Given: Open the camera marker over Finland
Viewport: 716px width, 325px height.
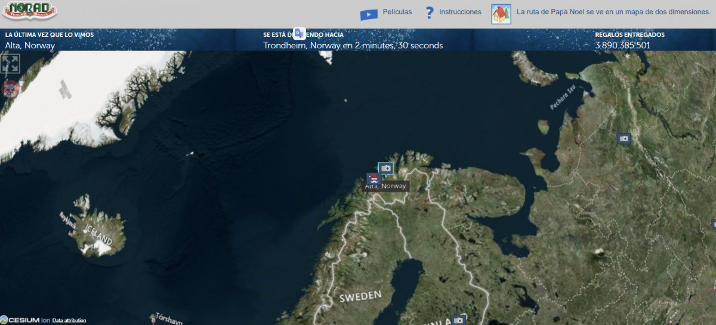Looking at the screenshot, I should point(458,320).
